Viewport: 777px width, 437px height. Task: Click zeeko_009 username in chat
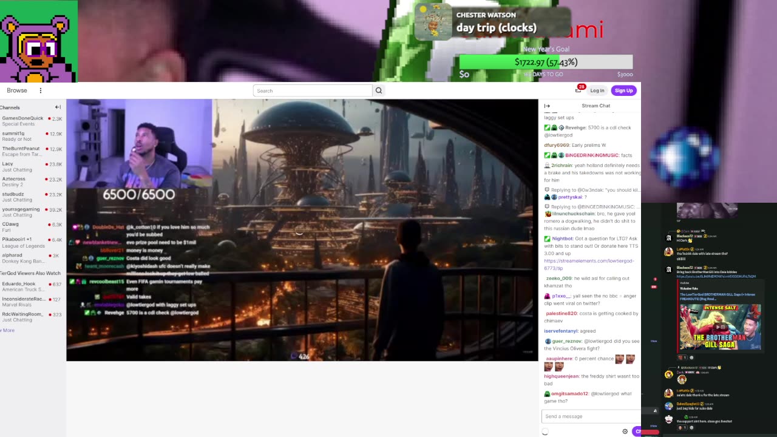tap(558, 278)
